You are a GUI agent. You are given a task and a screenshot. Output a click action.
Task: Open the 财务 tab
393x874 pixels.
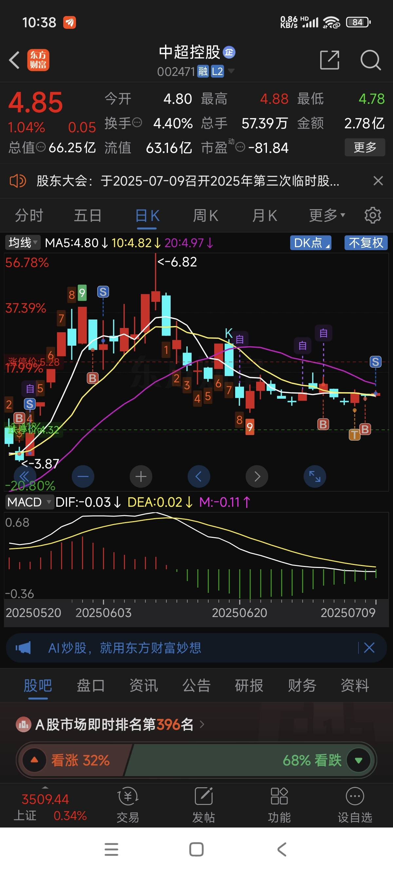point(302,685)
